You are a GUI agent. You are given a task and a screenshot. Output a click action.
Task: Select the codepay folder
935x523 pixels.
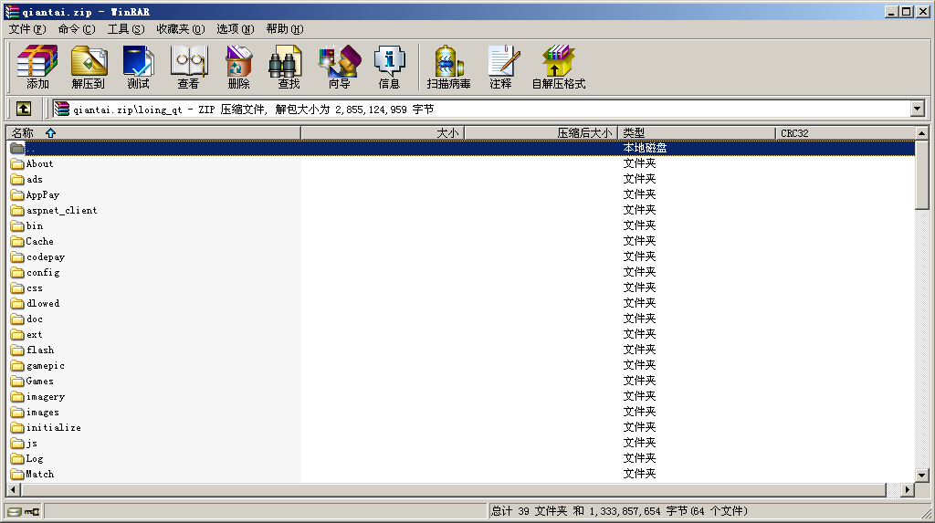(46, 256)
